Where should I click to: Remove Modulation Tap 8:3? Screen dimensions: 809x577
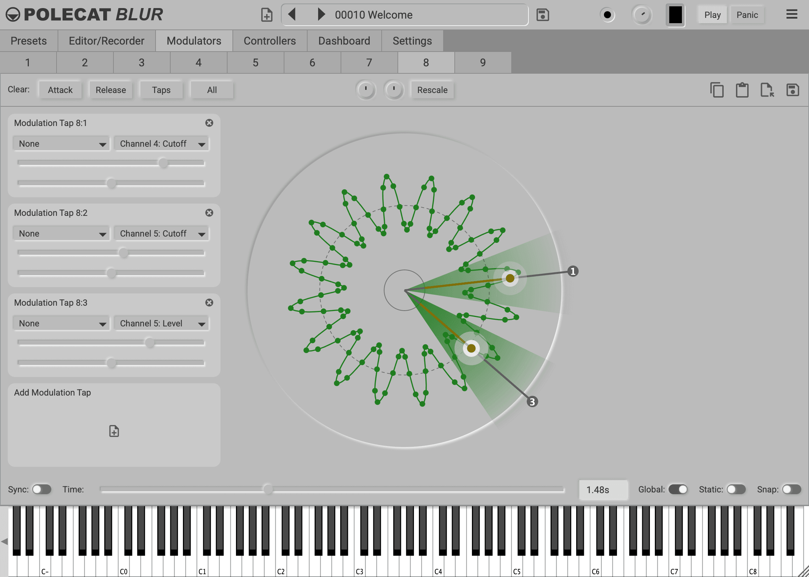pyautogui.click(x=209, y=303)
